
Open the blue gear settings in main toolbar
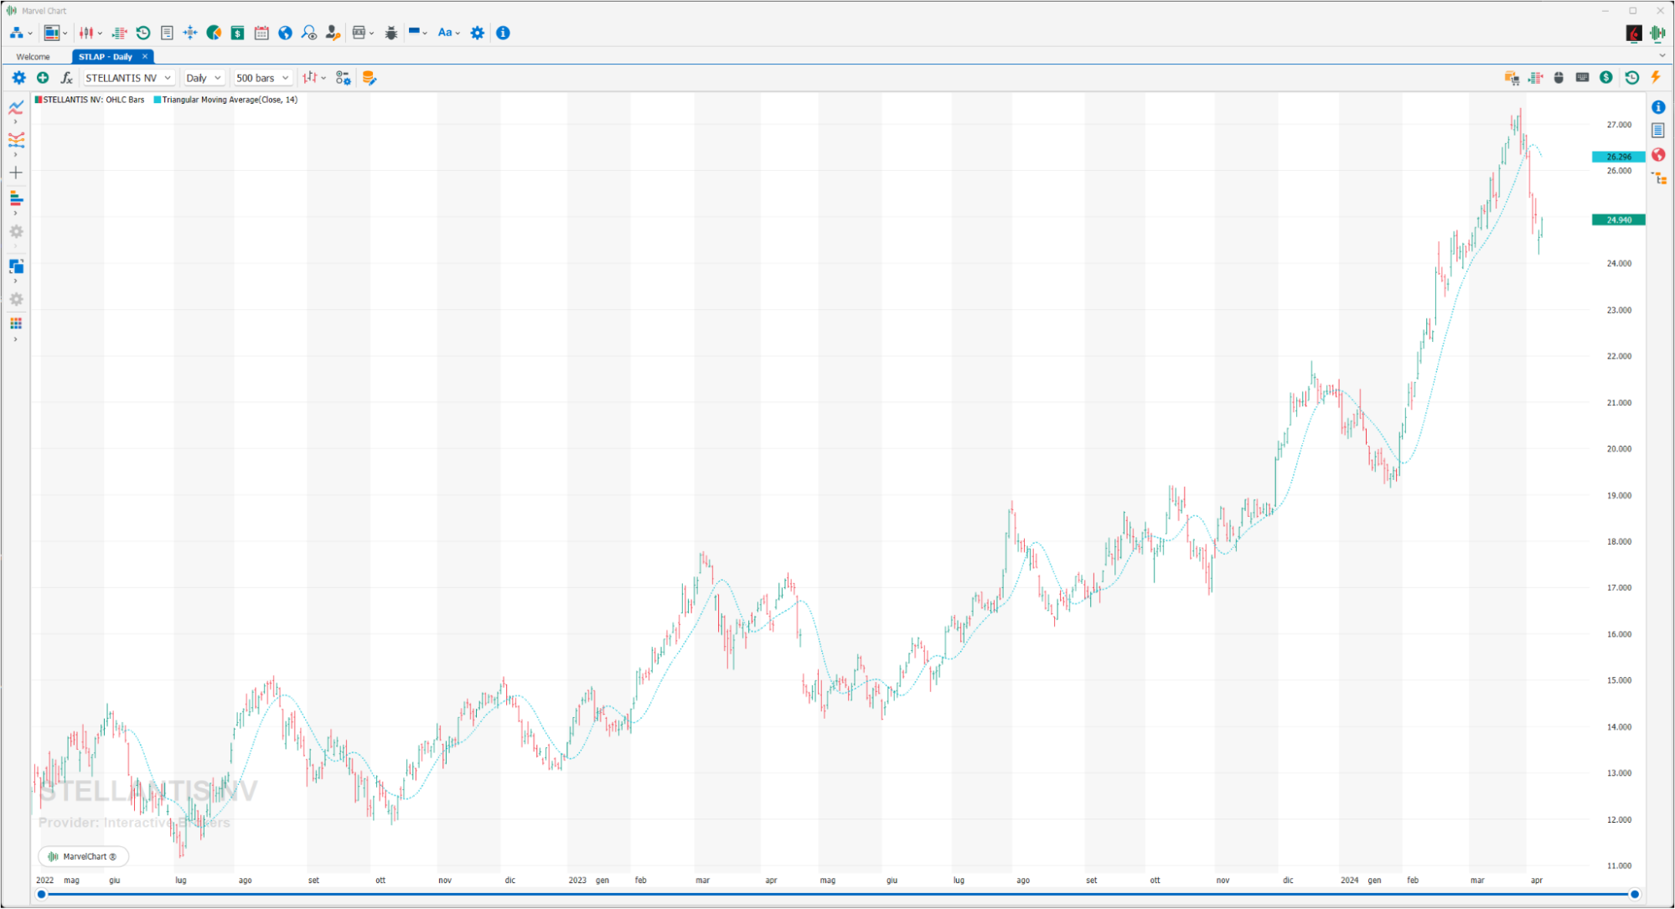pyautogui.click(x=477, y=33)
